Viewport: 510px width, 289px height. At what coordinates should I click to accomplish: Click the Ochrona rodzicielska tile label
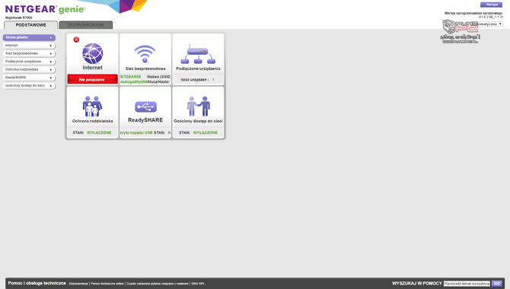[92, 121]
